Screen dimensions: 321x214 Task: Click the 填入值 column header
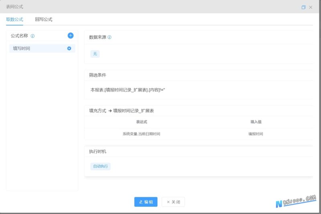(x=256, y=122)
